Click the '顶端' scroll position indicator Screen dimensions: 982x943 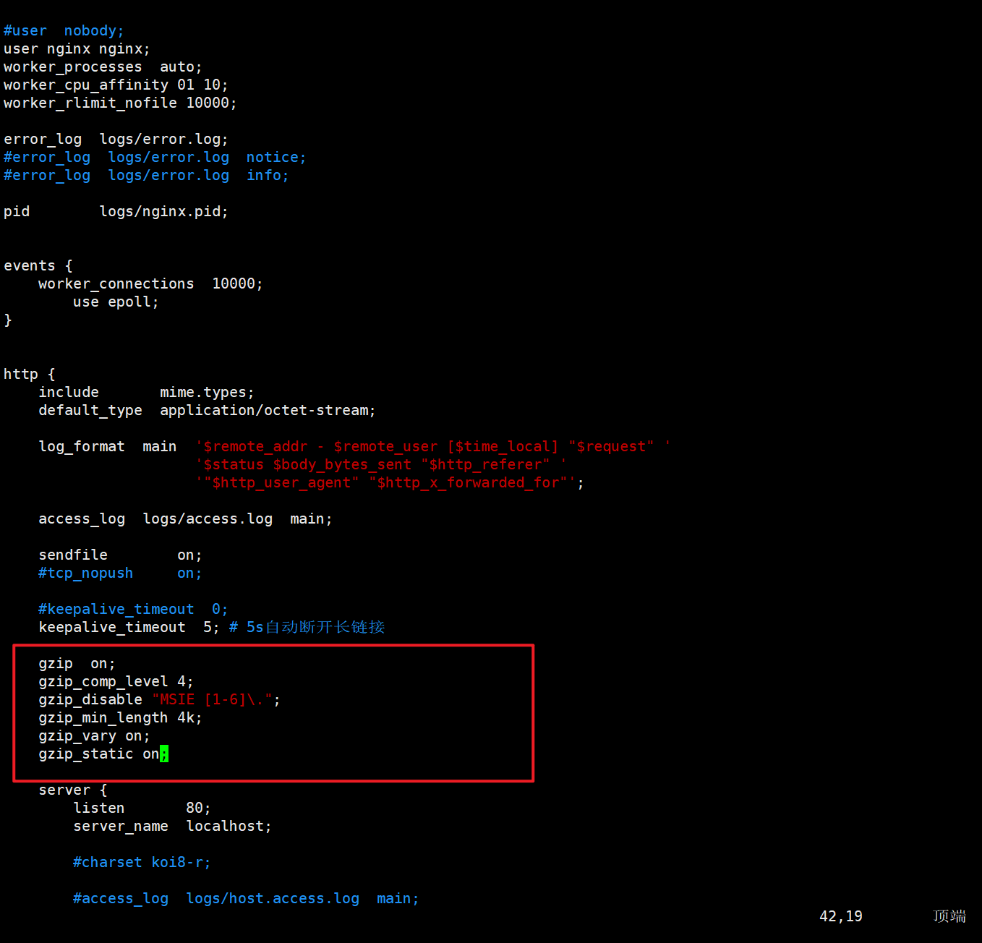point(949,916)
